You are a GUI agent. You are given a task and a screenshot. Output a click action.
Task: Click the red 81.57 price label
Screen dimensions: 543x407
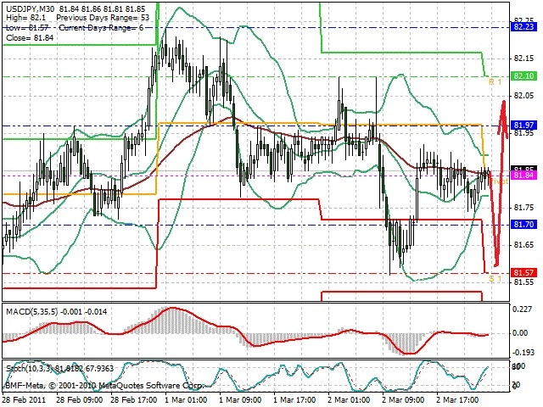[523, 273]
